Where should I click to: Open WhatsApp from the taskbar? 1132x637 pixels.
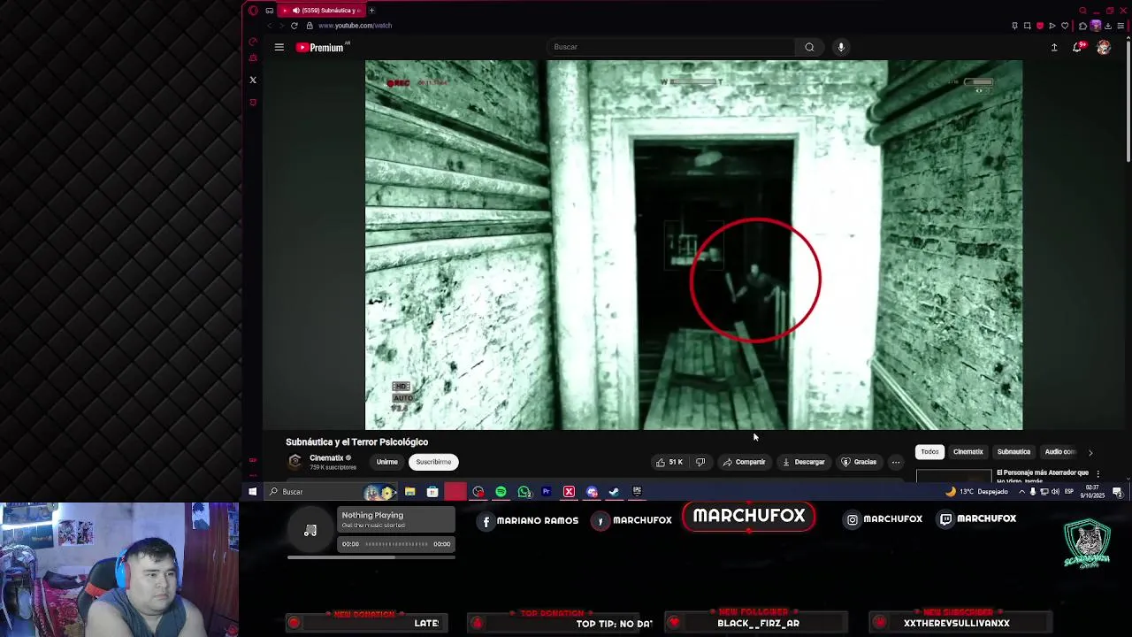click(x=524, y=492)
